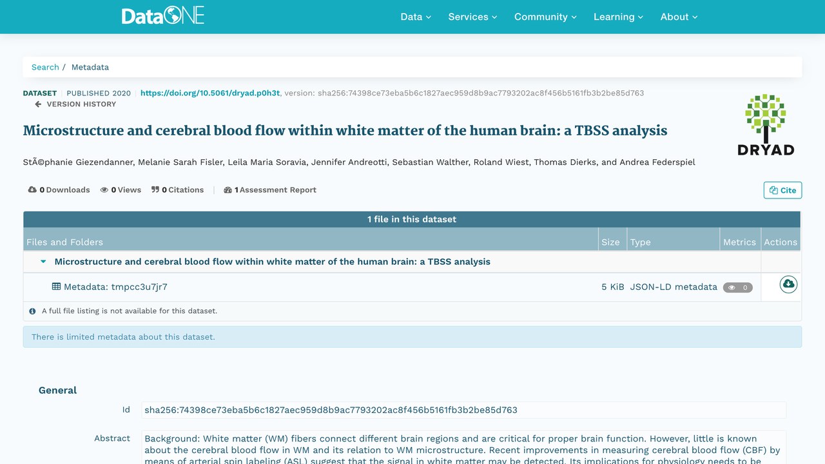Click the Abstract text box

pos(463,447)
